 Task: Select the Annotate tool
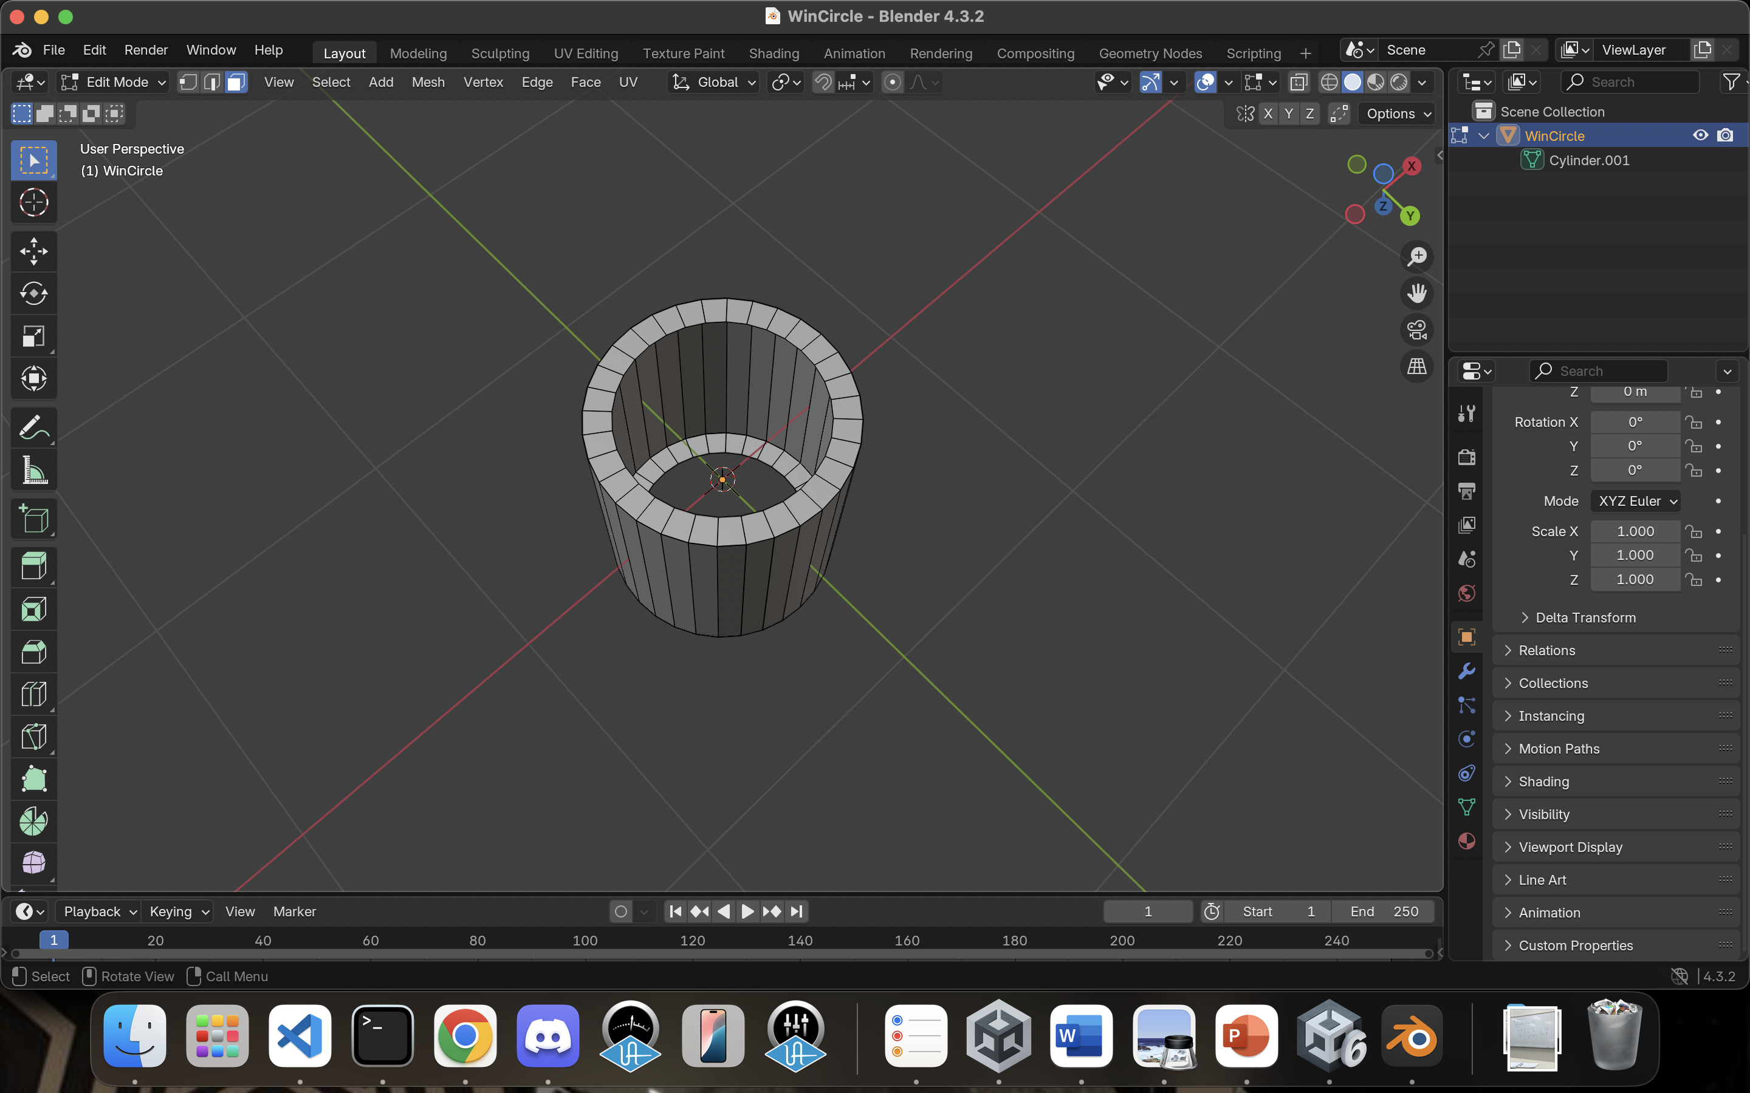point(33,427)
